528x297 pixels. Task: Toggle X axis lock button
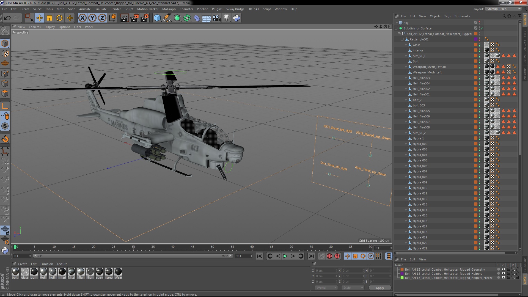(82, 18)
